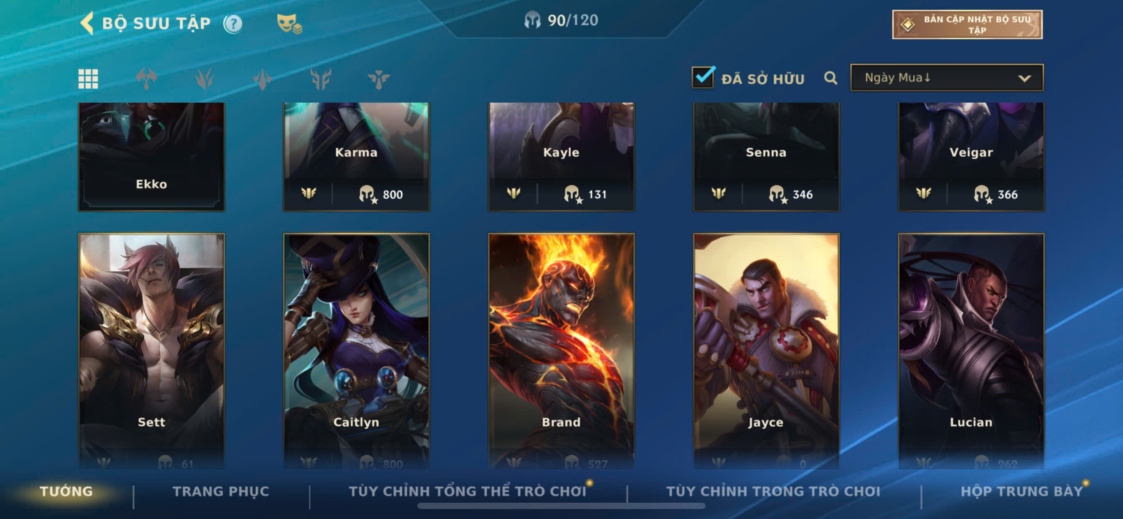Uncheck the Đã Sở Hữu checkbox
Viewport: 1123px width, 519px height.
703,78
